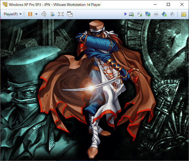Screen dimensions: 189x161
Task: Send Ctrl+Alt+Del to the guest
Action: [x=44, y=14]
